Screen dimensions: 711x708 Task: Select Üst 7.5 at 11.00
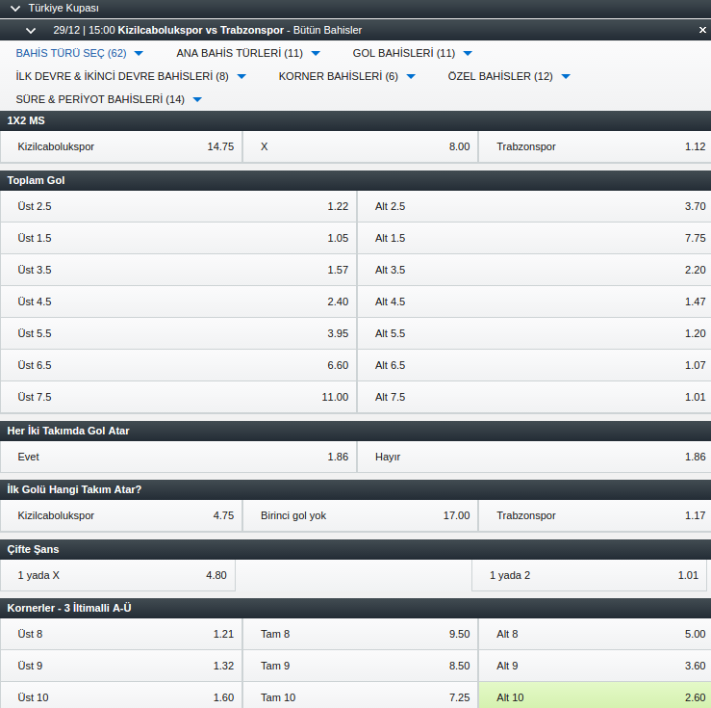pyautogui.click(x=178, y=397)
